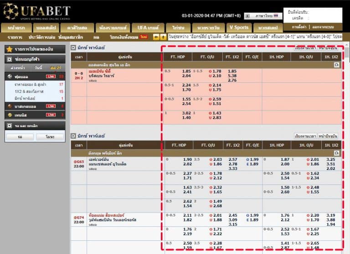Click the football icon in the sports sidebar

coord(10,76)
